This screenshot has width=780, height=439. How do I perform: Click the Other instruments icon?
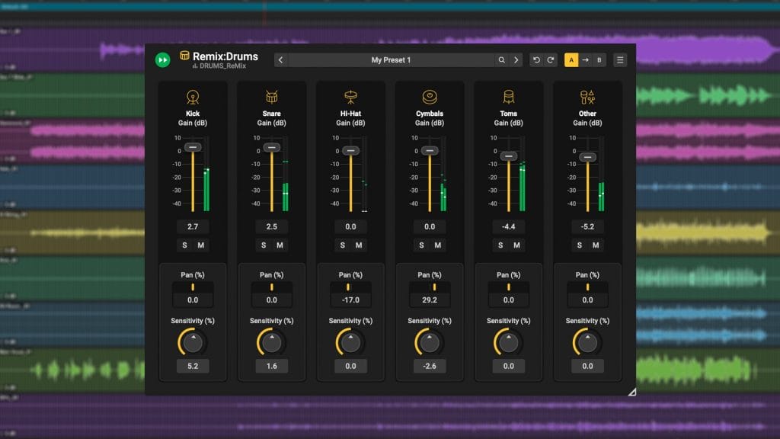click(587, 97)
